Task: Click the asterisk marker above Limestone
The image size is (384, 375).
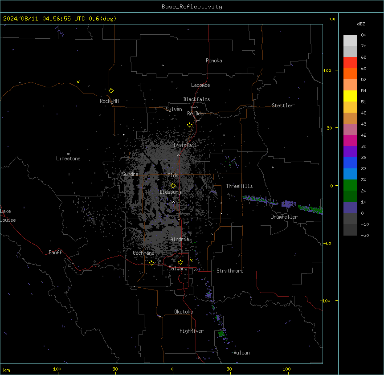Action: 68,154
